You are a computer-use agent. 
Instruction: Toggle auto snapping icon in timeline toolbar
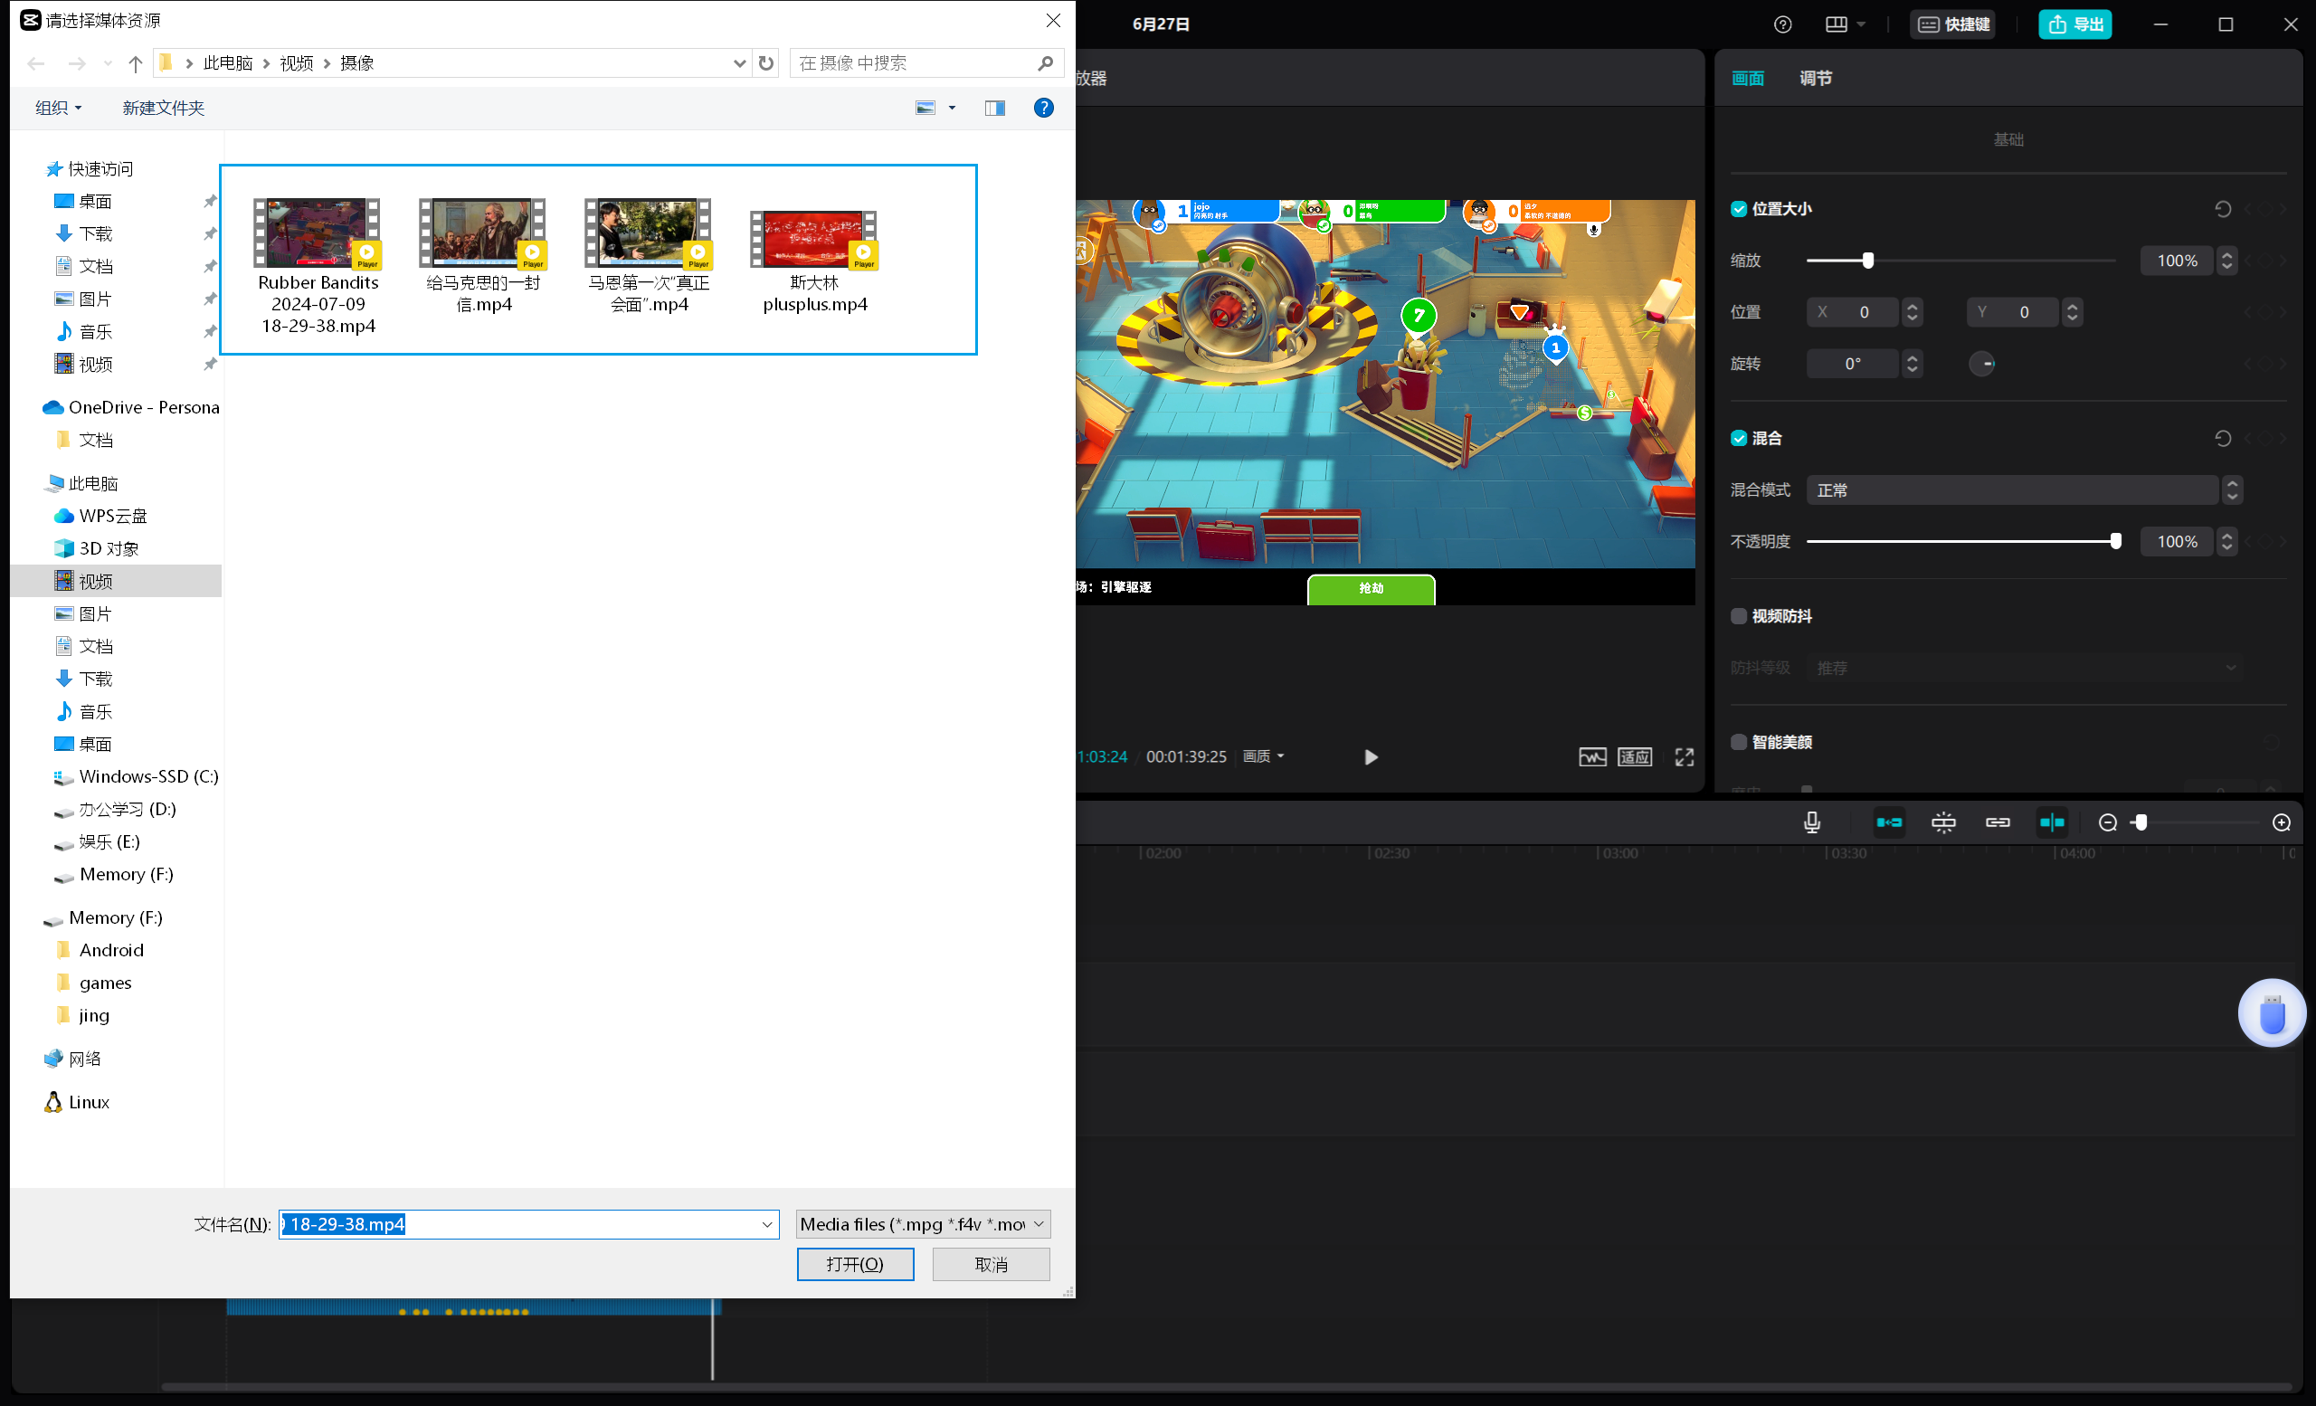[x=1944, y=822]
